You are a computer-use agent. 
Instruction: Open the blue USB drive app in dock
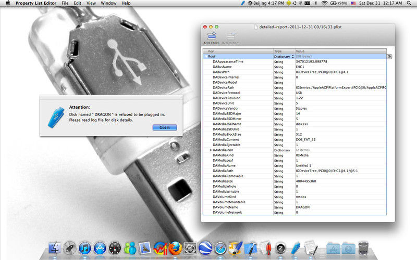tap(296, 249)
